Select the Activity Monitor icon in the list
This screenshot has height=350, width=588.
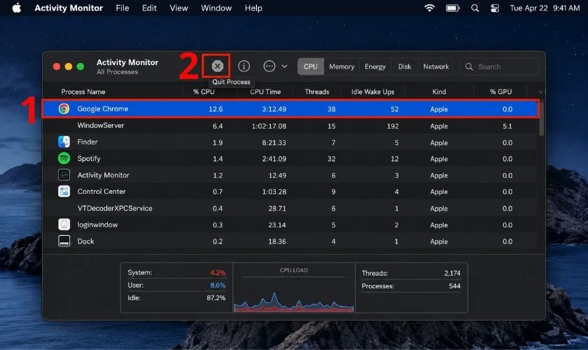click(64, 175)
